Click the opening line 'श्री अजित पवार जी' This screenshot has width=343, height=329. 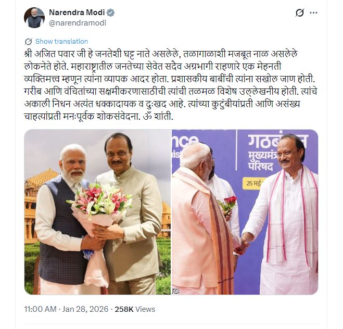(53, 54)
